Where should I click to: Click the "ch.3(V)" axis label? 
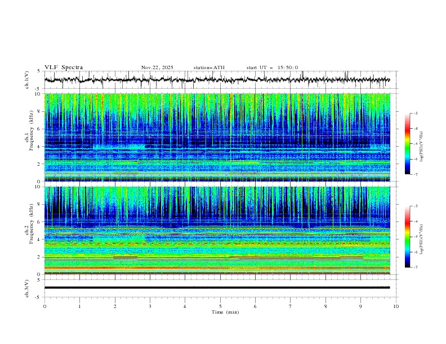tap(27, 288)
